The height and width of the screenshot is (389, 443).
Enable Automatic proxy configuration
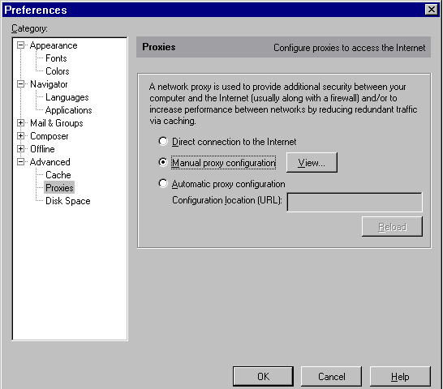163,183
